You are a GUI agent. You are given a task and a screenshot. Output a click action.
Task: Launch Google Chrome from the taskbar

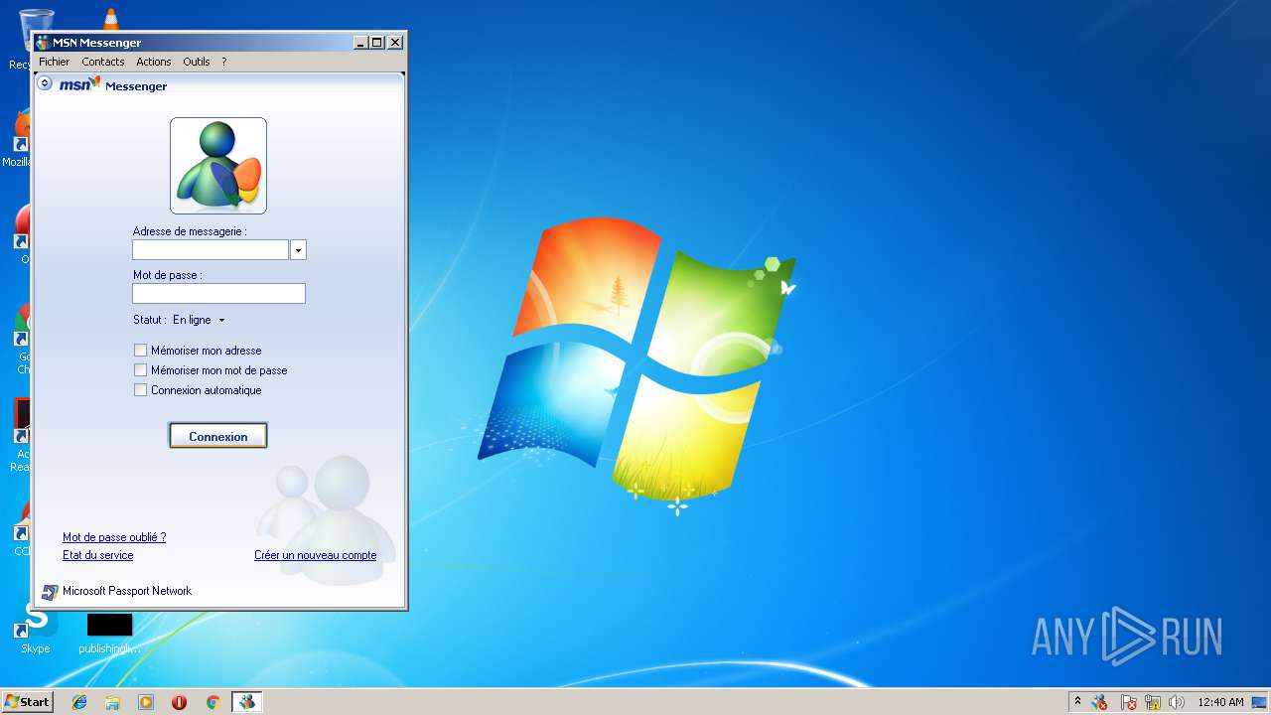tap(212, 702)
